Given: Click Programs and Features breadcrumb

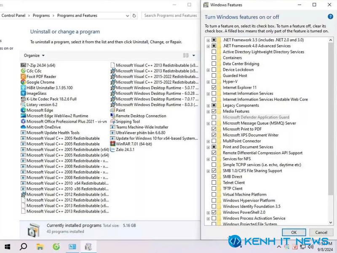Looking at the screenshot, I should 77,16.
